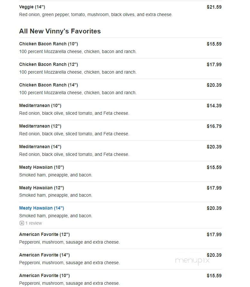
Task: Click the $16.79 Mediterranean price
Action: point(214,126)
